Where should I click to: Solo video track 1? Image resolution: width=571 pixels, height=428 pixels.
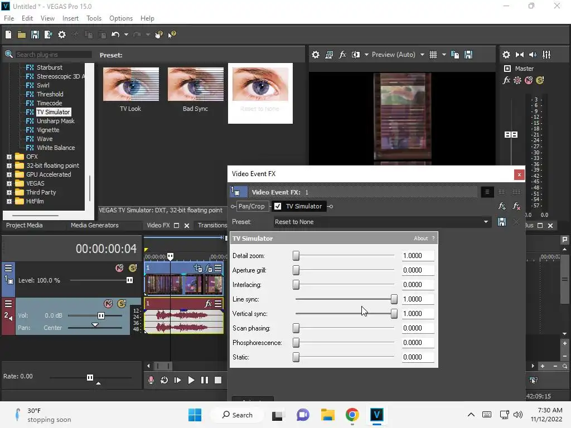133,268
